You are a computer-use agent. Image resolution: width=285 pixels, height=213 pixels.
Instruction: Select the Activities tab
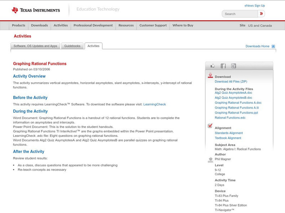click(93, 46)
